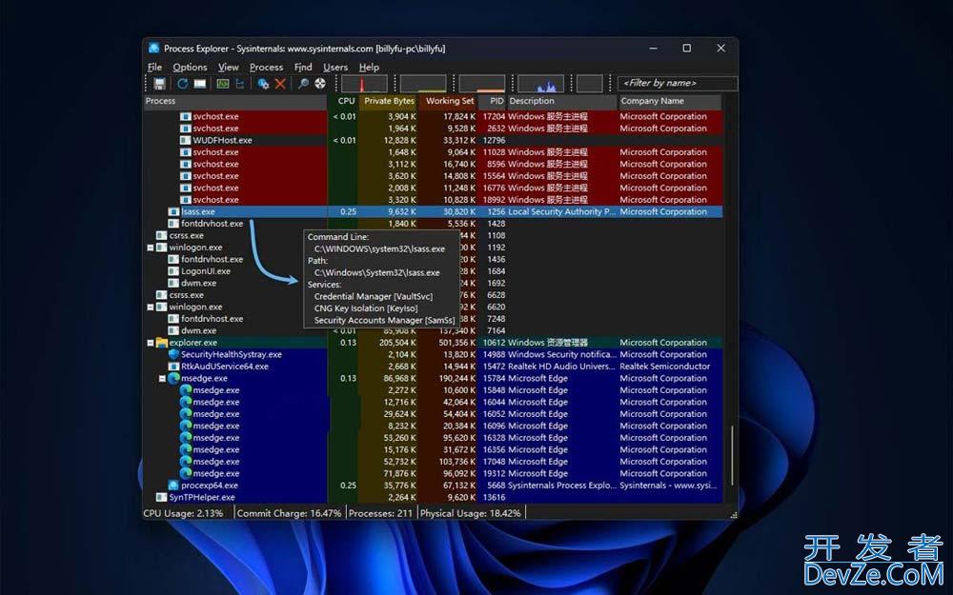Open the mini graph with the orange line
The height and width of the screenshot is (595, 953).
pos(482,84)
